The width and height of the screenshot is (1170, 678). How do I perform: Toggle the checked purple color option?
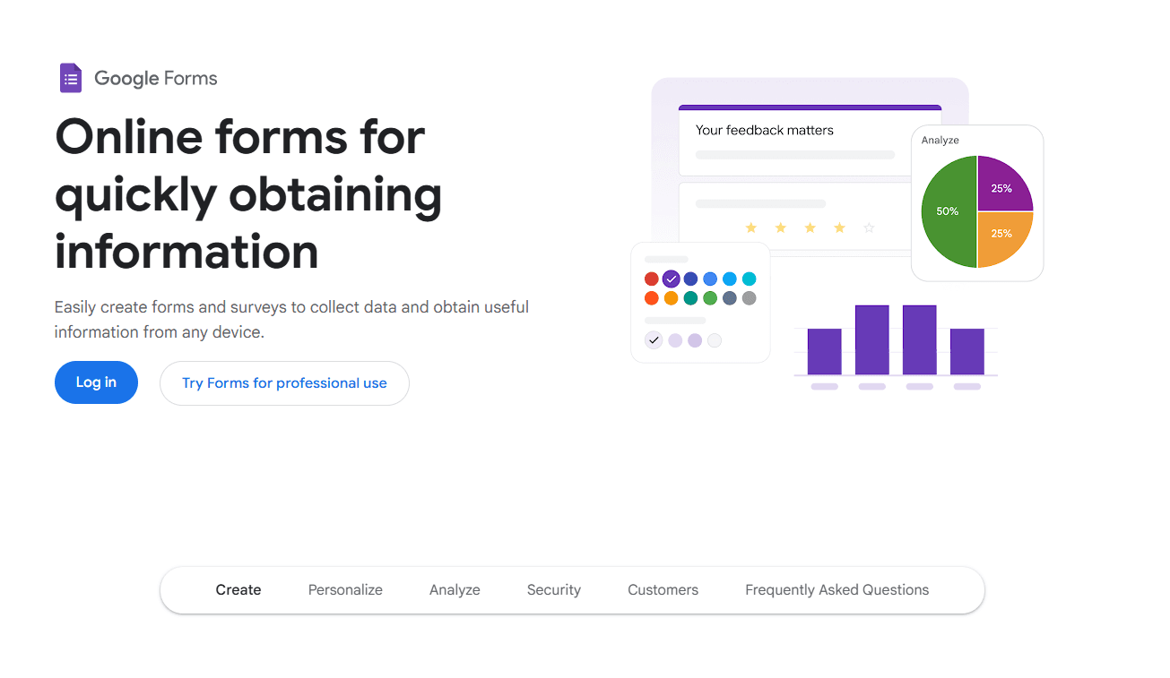pos(671,279)
